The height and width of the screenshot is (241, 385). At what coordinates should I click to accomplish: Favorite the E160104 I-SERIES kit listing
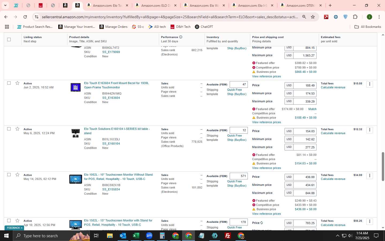point(17,129)
